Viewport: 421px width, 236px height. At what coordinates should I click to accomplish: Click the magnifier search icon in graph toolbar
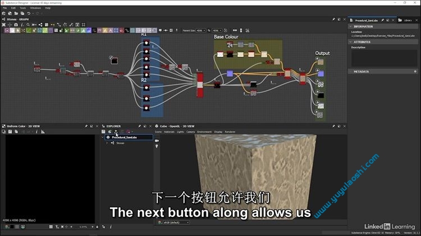click(28, 25)
